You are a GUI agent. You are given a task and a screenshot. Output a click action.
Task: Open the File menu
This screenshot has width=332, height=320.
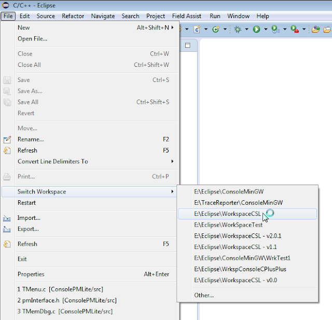tap(8, 16)
